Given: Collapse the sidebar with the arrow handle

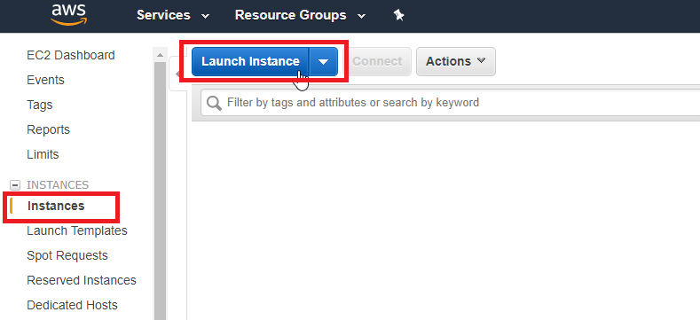Looking at the screenshot, I should (x=177, y=74).
